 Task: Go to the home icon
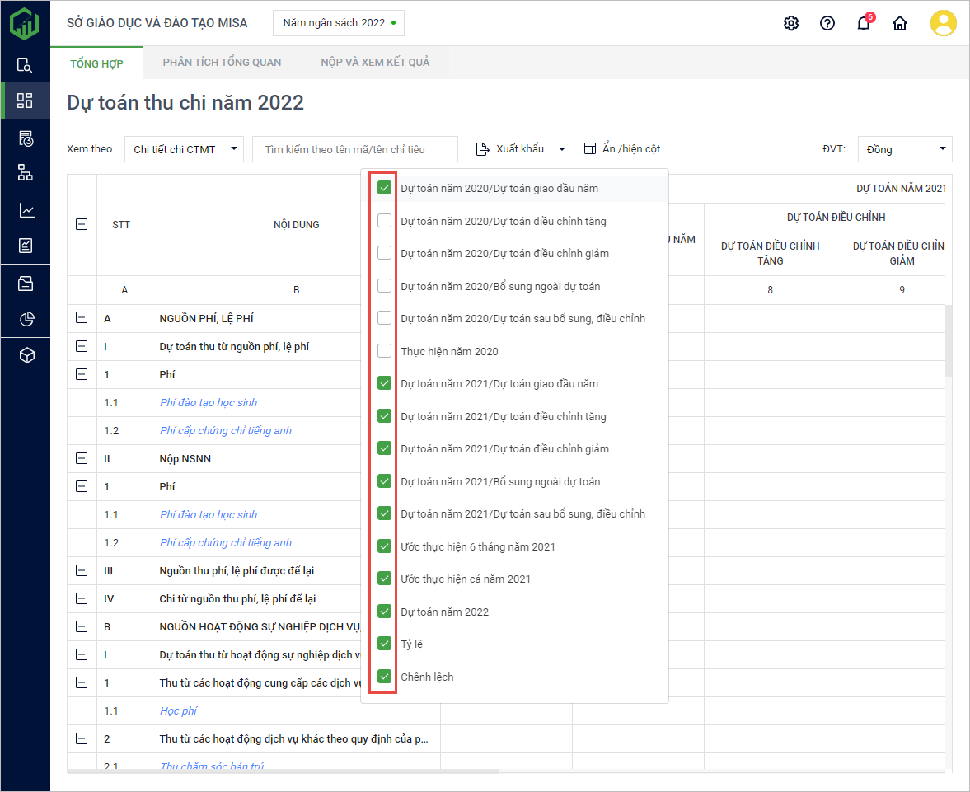pos(900,23)
